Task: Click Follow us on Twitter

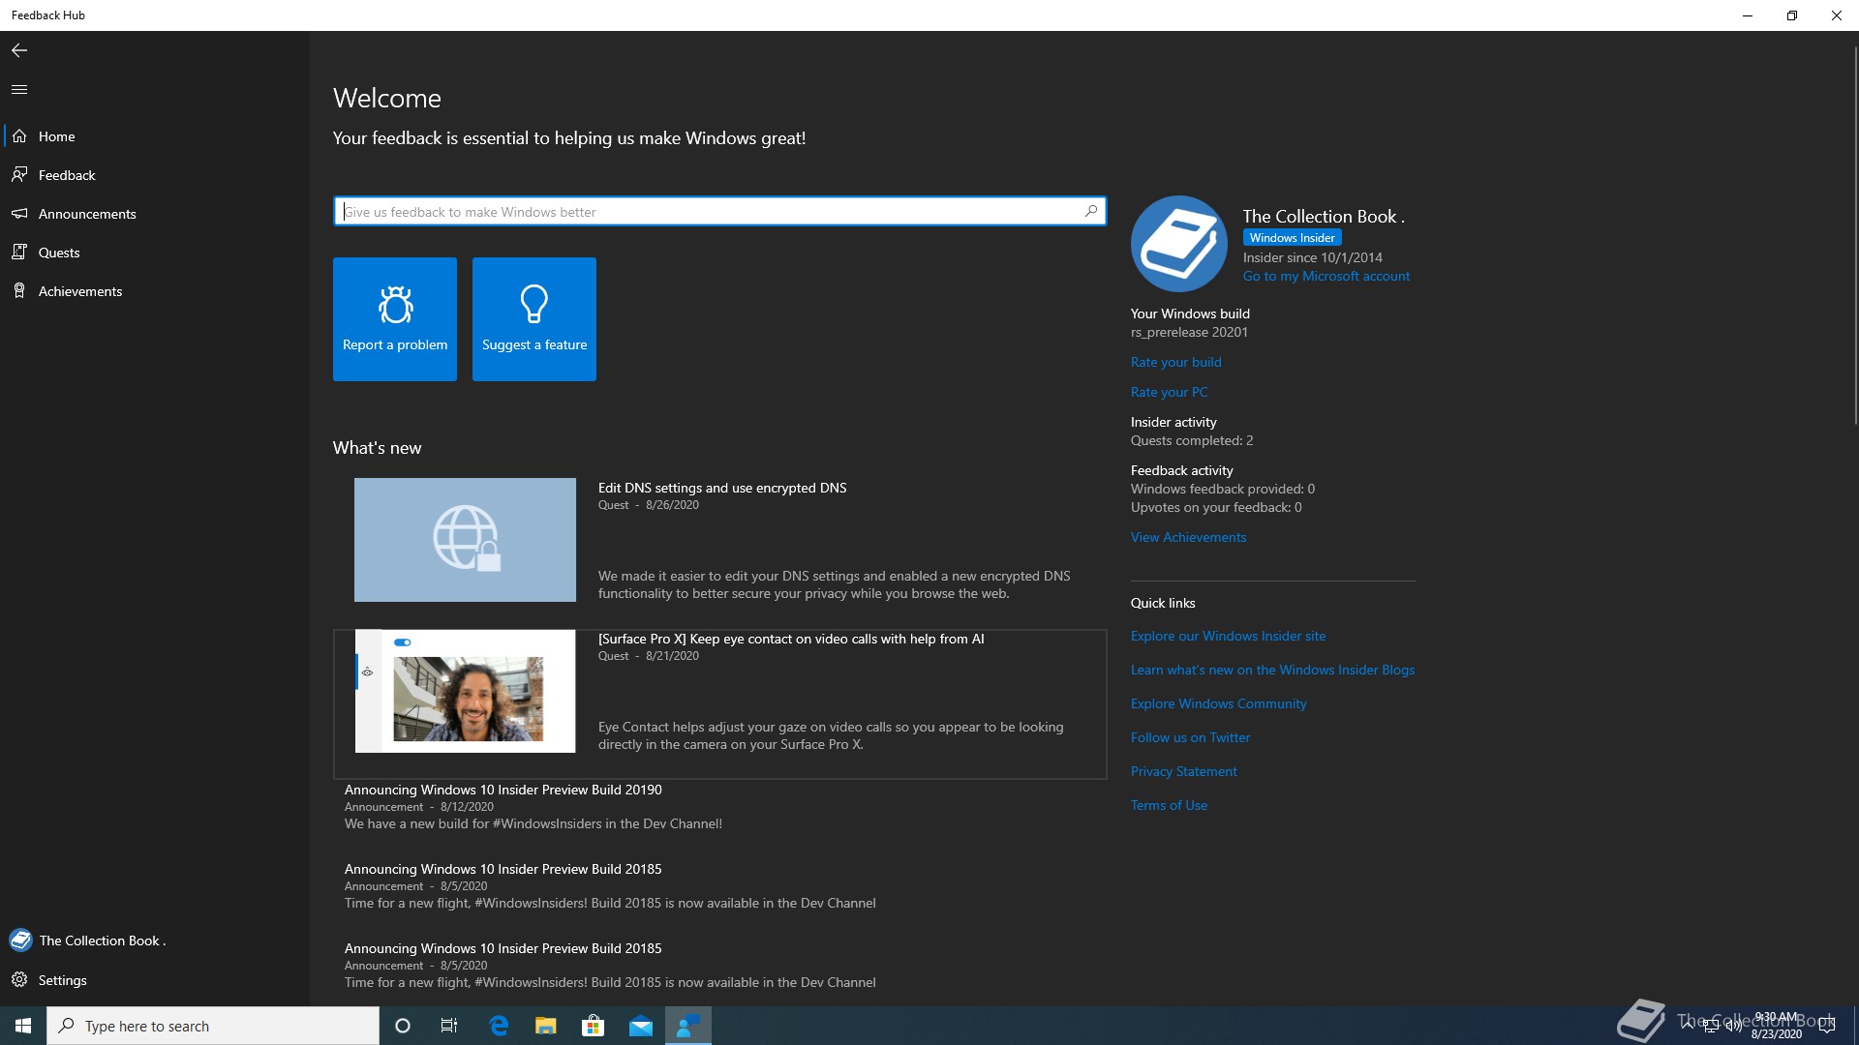Action: click(1190, 737)
